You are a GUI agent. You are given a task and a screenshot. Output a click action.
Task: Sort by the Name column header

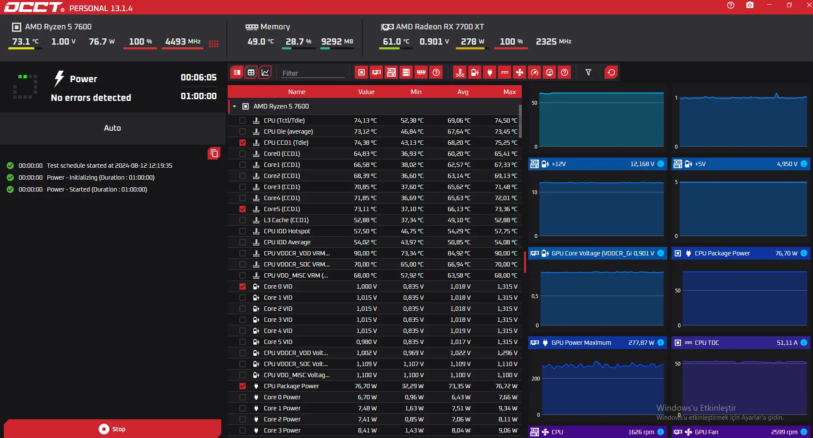297,92
